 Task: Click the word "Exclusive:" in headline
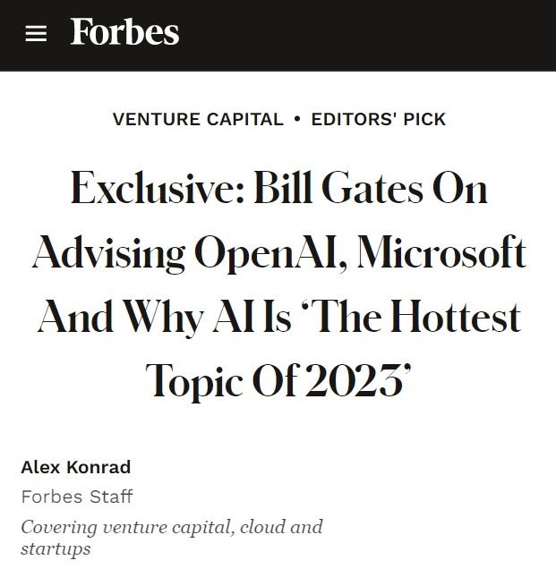155,190
